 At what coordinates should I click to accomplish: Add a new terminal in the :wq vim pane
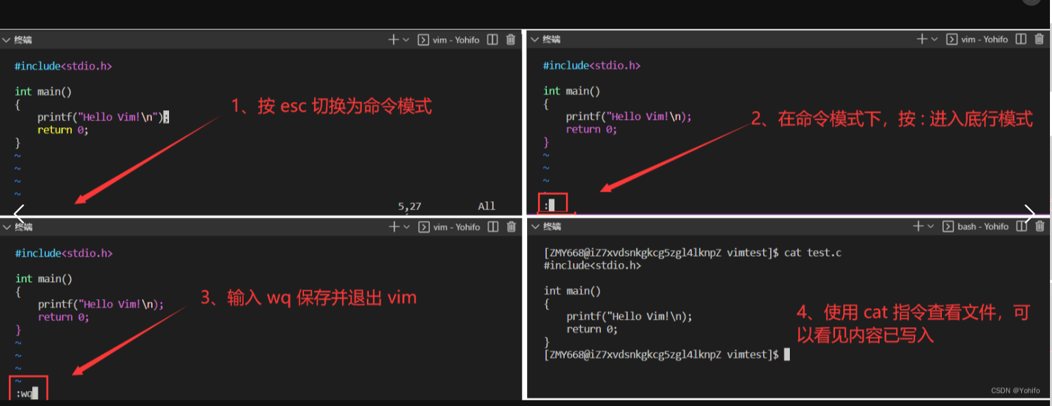point(394,227)
